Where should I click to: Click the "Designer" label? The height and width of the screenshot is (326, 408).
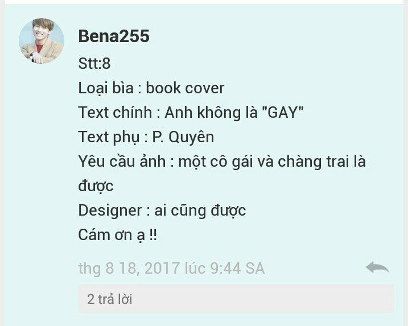(110, 211)
